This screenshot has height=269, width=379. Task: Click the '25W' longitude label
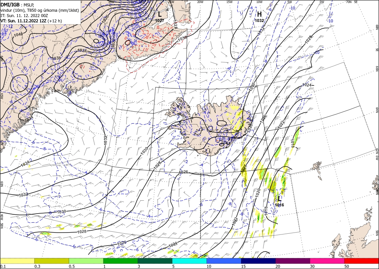click(x=171, y=2)
